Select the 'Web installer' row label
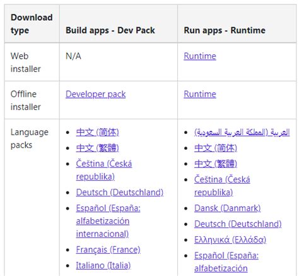 click(25, 63)
